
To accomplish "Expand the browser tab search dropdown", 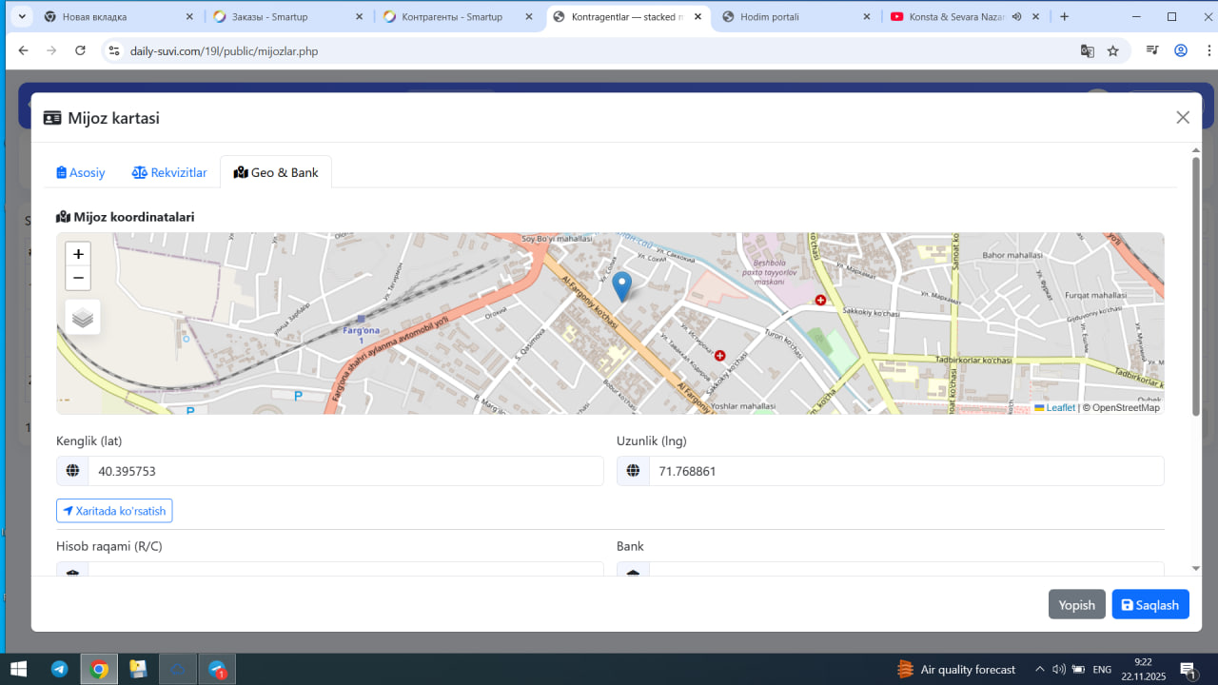I will [22, 17].
